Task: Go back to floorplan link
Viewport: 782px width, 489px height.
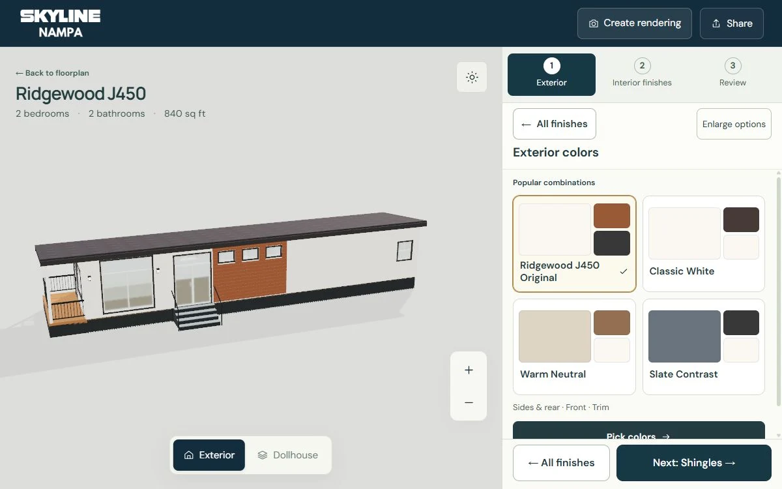Action: coord(52,73)
